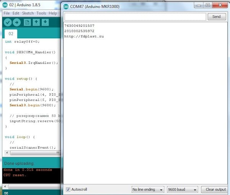Click the Save sketch down-arrow icon

tap(45, 22)
